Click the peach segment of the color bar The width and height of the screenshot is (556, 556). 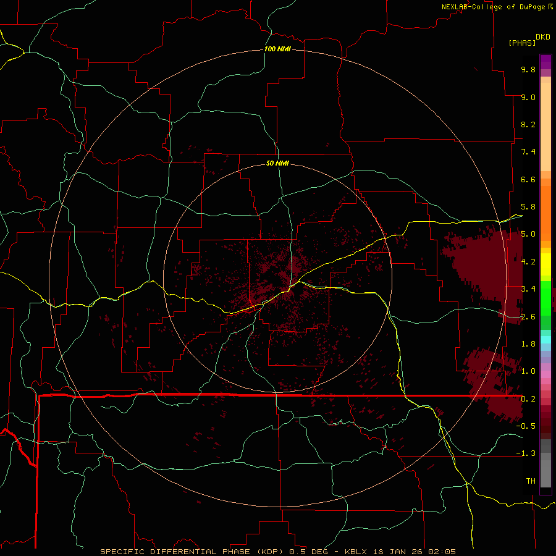tap(545, 124)
